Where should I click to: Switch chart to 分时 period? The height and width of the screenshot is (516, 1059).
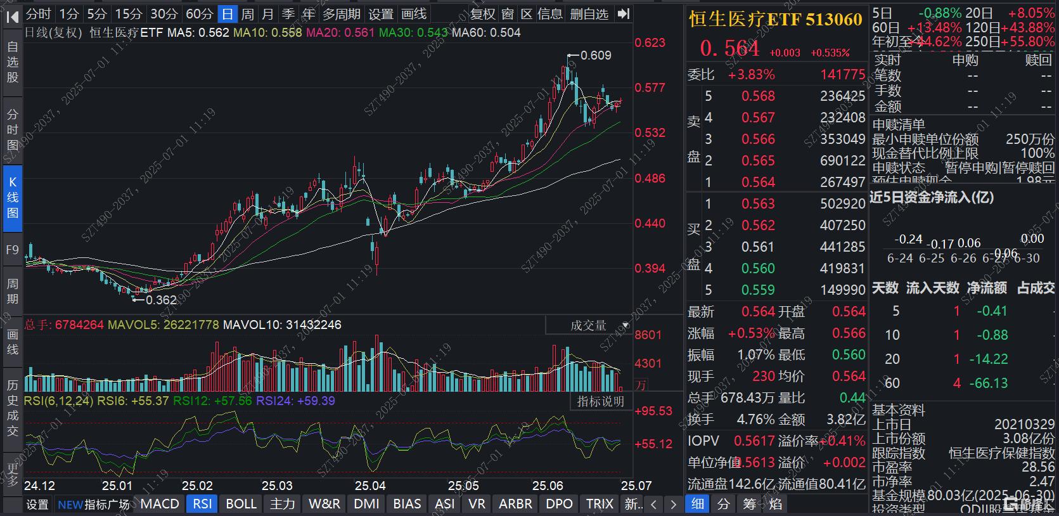39,14
